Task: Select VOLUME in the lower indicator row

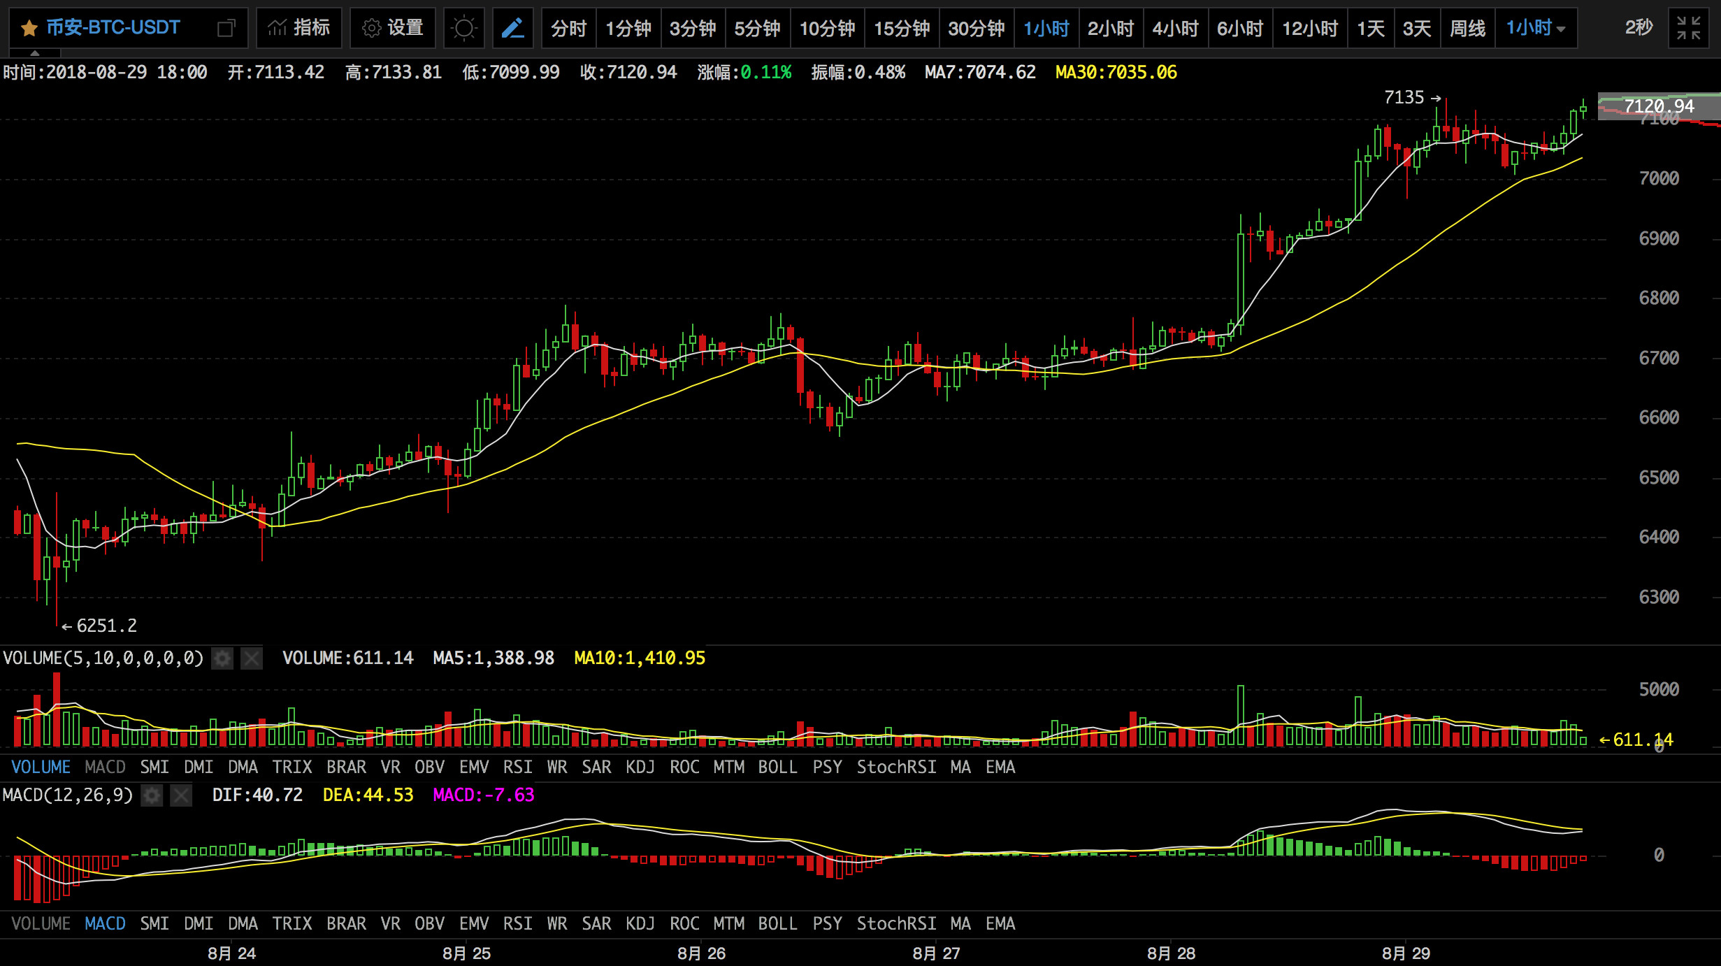Action: 41,924
